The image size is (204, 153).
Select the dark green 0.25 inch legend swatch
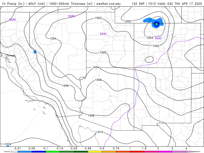[81, 152]
